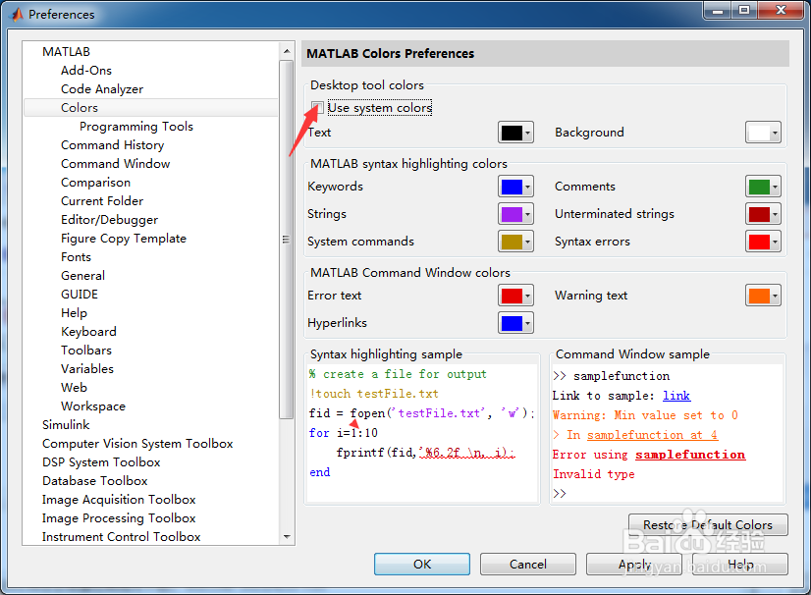Open the Syntax errors color picker
The image size is (811, 595).
click(x=763, y=242)
